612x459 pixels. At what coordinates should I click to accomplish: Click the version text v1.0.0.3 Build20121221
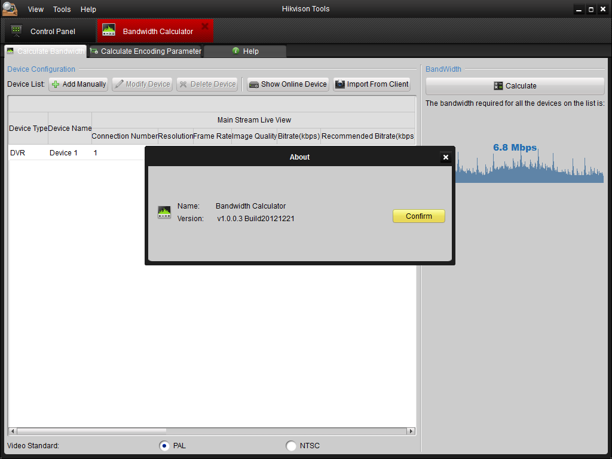tap(256, 219)
